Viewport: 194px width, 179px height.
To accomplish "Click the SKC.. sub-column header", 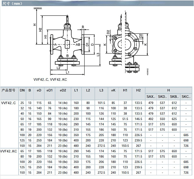I will tap(186, 96).
